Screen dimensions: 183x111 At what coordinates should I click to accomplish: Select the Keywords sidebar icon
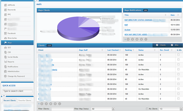tap(5, 10)
